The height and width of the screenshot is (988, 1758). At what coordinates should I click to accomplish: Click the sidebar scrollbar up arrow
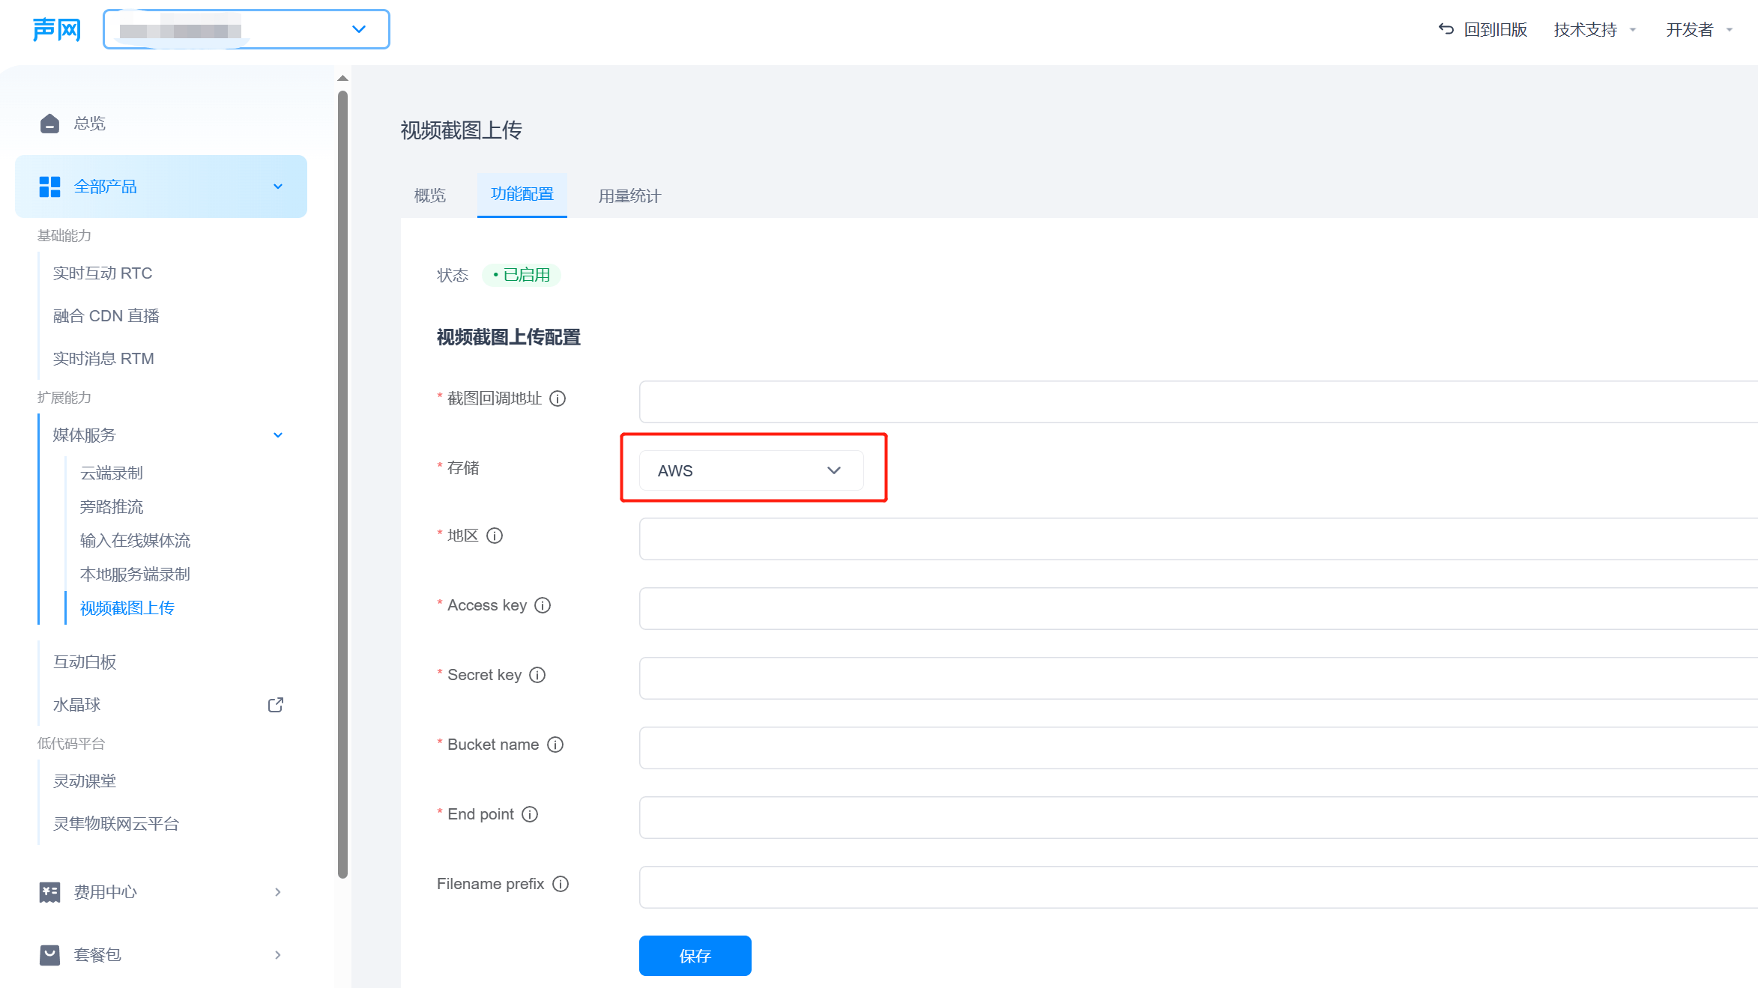pos(342,78)
